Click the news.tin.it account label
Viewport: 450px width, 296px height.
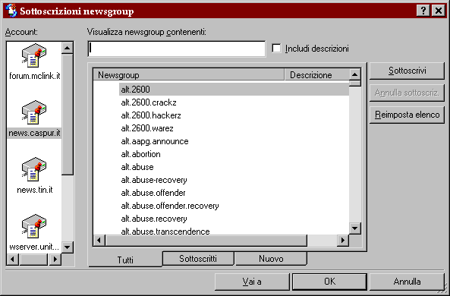click(x=35, y=190)
